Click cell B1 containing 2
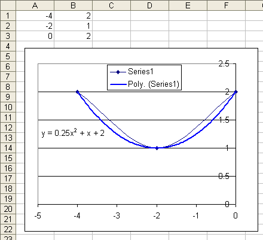The height and width of the screenshot is (240, 263). 73,16
